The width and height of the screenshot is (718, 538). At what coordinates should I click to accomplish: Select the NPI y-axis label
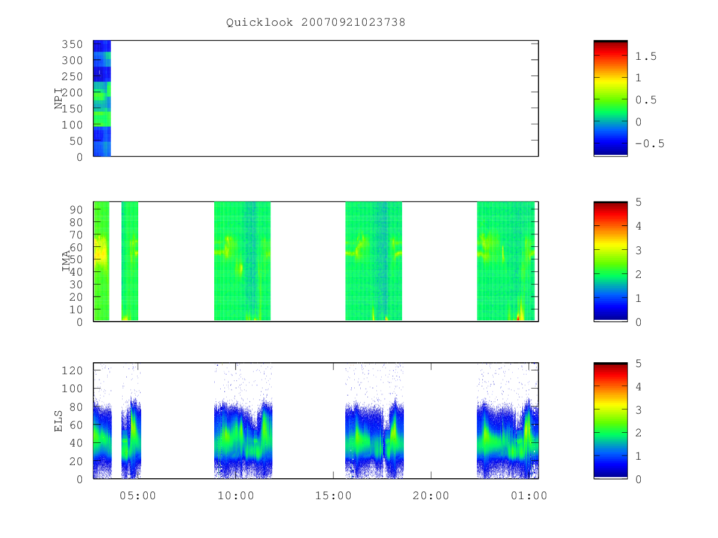click(x=59, y=99)
